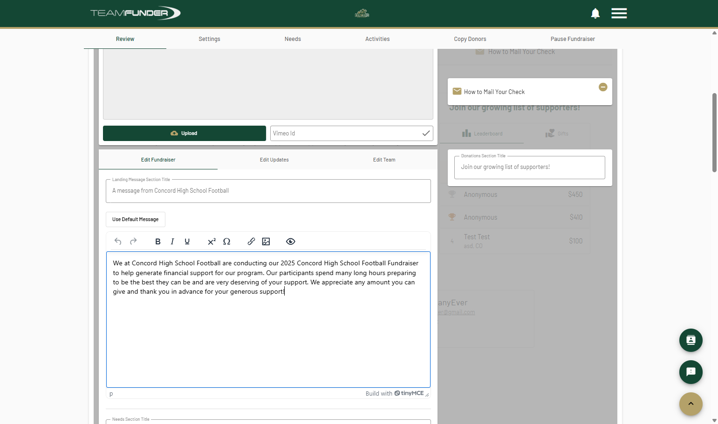
Task: Click the team mascot logo in header
Action: click(362, 13)
